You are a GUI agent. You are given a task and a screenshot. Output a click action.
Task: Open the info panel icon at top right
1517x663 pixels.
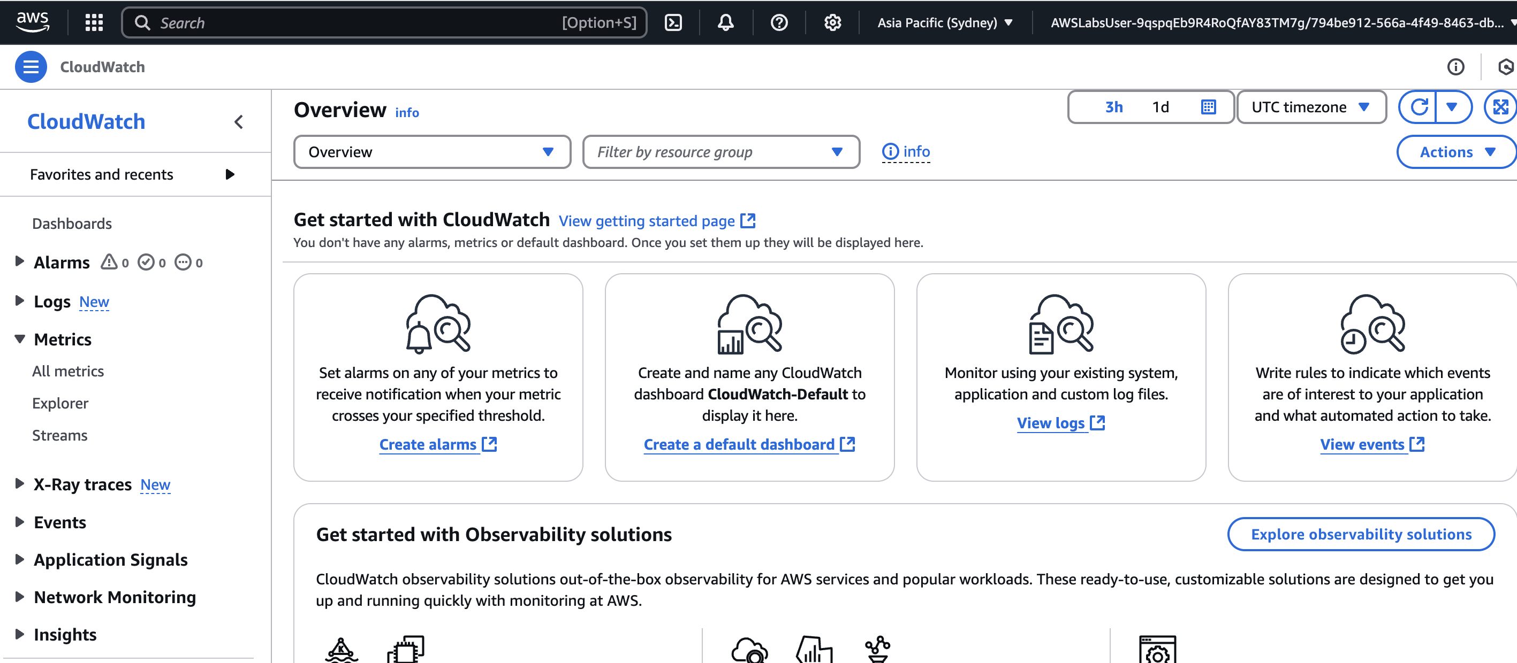coord(1455,67)
